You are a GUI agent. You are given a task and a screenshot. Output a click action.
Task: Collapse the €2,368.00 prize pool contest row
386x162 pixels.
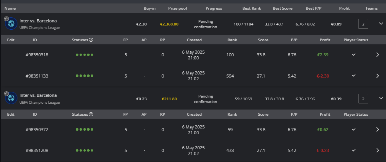point(381,24)
